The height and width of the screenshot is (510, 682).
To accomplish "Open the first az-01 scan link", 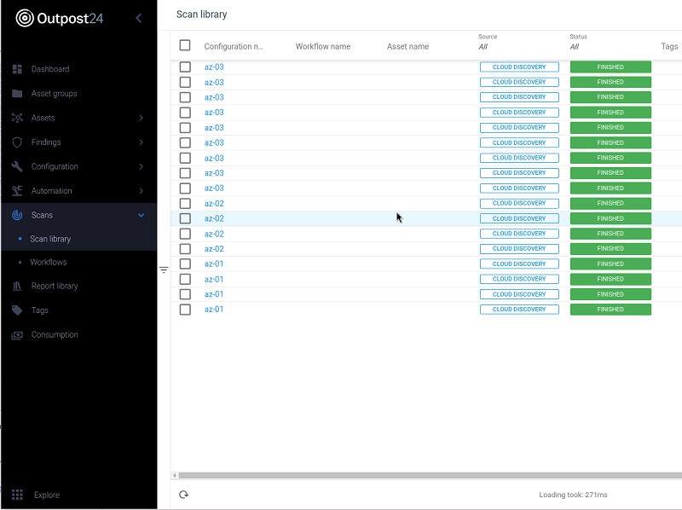I will pyautogui.click(x=214, y=264).
